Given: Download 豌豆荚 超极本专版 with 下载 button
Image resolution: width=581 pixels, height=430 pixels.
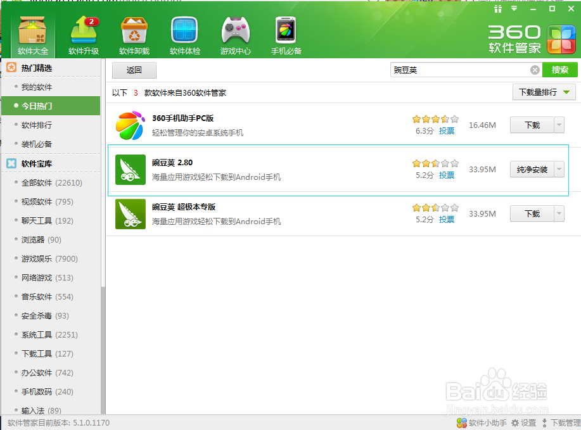Looking at the screenshot, I should click(532, 213).
